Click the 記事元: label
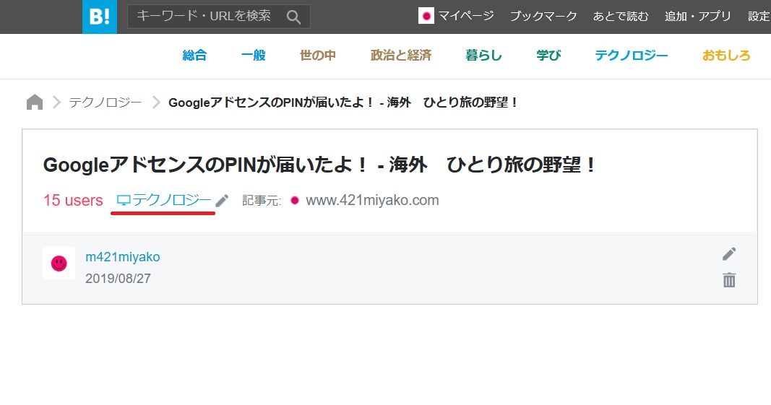Viewport: 771px width, 405px height. (x=262, y=200)
